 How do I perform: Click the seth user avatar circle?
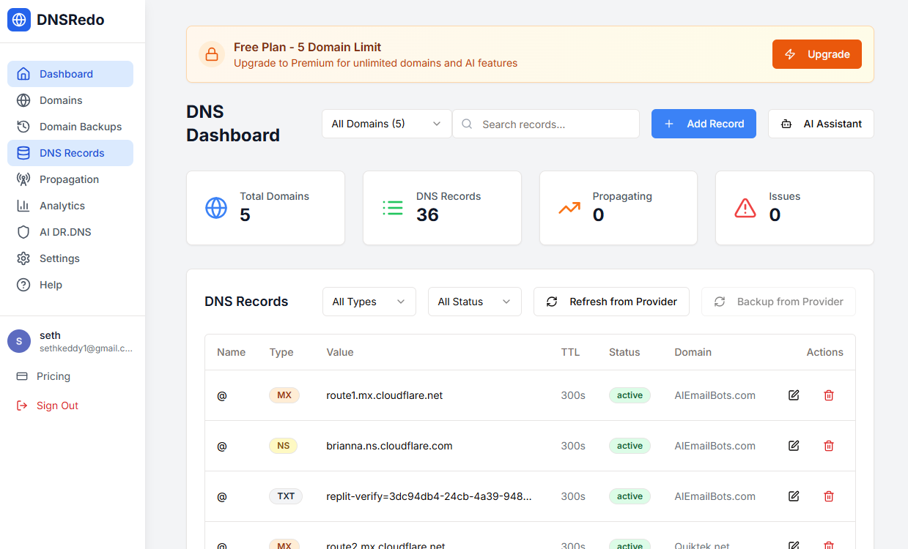[18, 340]
